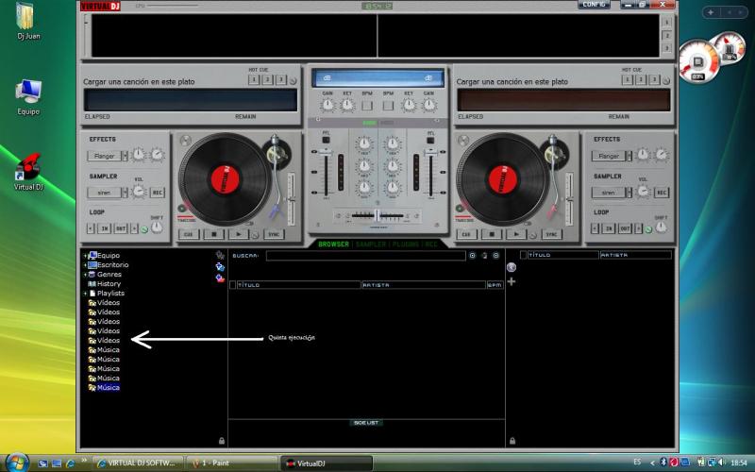Open the CONFIG settings button
This screenshot has height=472, width=755.
pos(594,5)
